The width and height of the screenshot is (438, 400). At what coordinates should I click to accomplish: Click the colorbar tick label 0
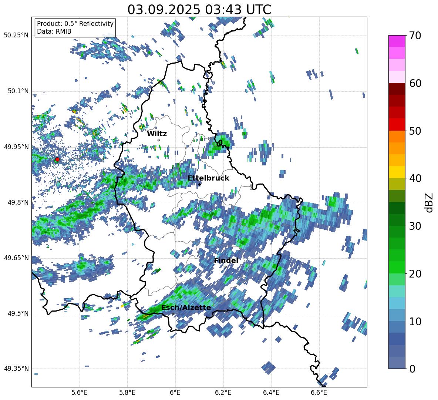click(x=412, y=369)
